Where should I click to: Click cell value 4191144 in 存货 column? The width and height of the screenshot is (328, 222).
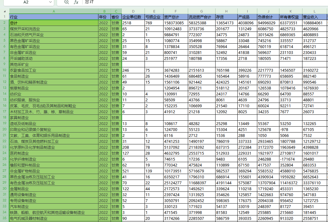226,183
